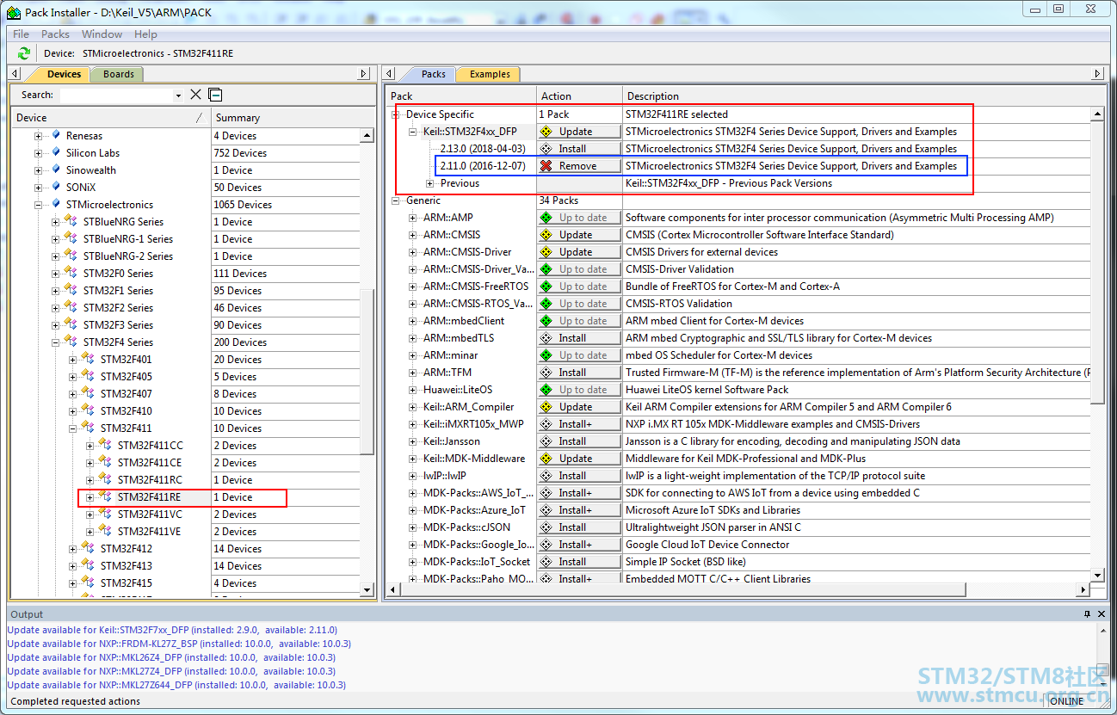Clear the device search using the X icon
This screenshot has height=715, width=1117.
[x=195, y=95]
